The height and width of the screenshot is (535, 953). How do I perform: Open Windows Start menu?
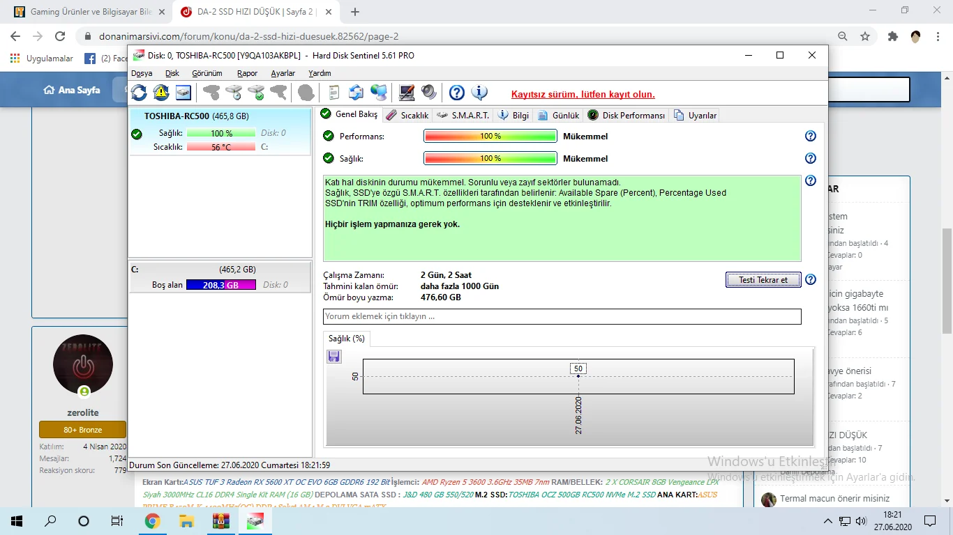(16, 520)
